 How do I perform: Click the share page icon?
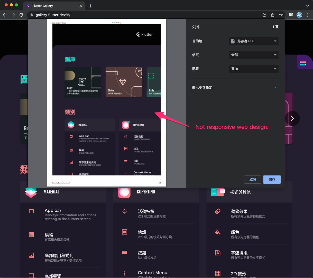[x=273, y=15]
